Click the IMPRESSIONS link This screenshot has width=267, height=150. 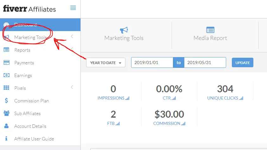pos(111,98)
